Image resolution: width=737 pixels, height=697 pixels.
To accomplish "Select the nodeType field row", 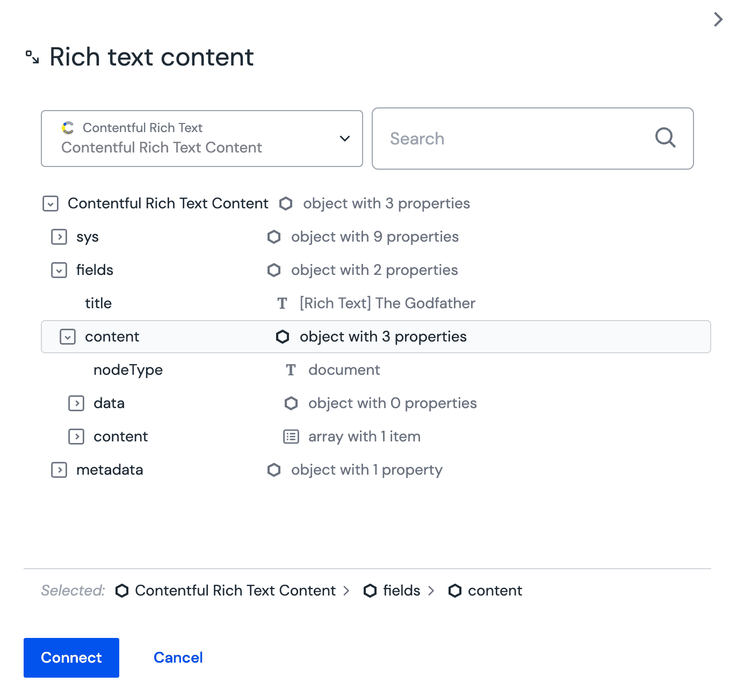I will 376,370.
